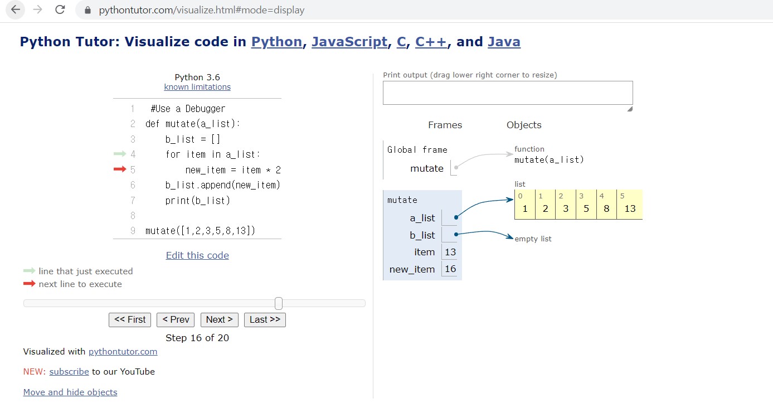Advance execution with the Next > button
This screenshot has height=403, width=773.
click(x=220, y=319)
